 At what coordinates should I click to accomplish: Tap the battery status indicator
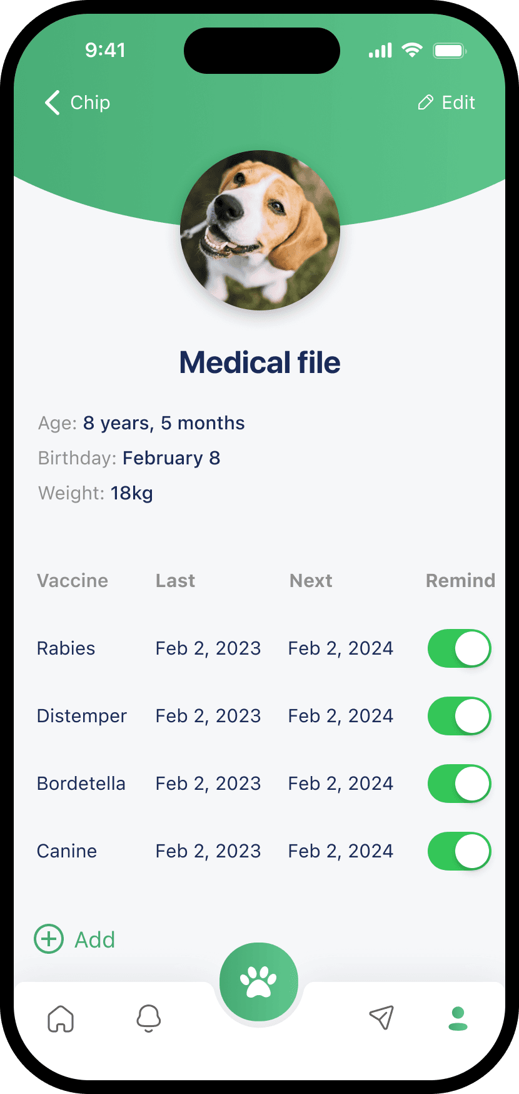450,50
